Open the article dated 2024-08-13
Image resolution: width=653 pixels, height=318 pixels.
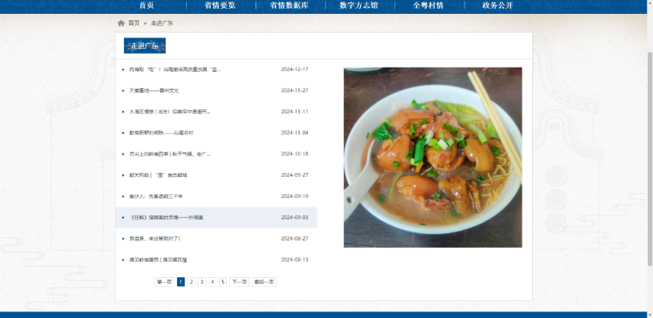pyautogui.click(x=158, y=260)
